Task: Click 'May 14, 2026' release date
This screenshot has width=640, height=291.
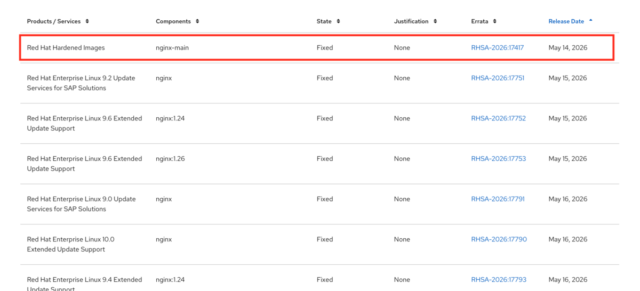Action: (568, 47)
